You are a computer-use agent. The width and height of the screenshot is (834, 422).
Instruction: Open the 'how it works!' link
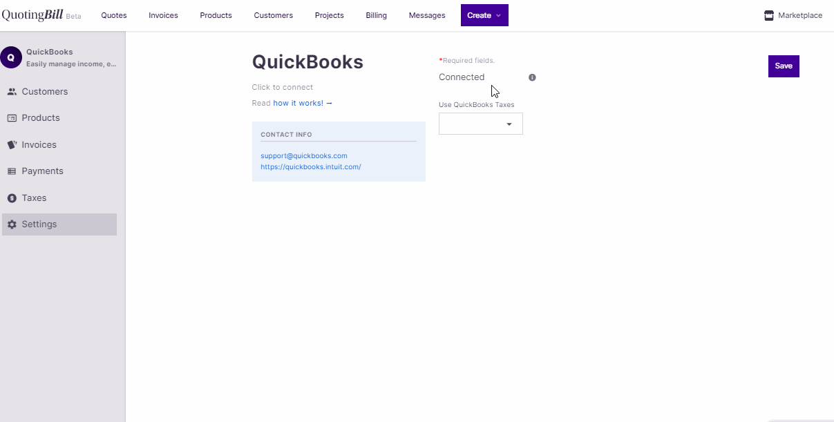tap(303, 103)
